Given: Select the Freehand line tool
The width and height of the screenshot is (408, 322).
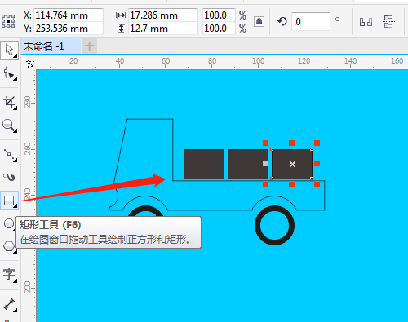Looking at the screenshot, I should click(x=9, y=155).
